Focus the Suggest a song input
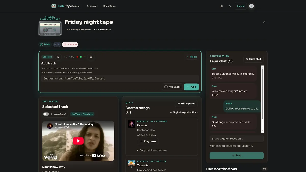 120,78
